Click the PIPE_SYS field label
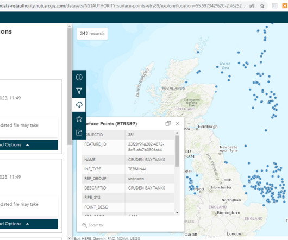The width and height of the screenshot is (288, 240). (92, 198)
